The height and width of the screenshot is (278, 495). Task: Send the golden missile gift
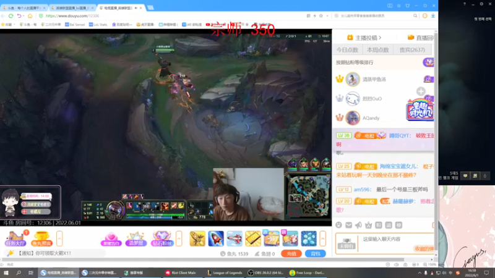pyautogui.click(x=197, y=238)
